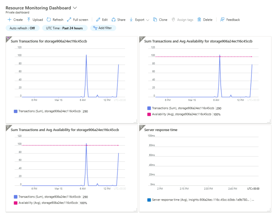The height and width of the screenshot is (218, 278).
Task: Open the Export dropdown menu
Action: click(x=139, y=20)
